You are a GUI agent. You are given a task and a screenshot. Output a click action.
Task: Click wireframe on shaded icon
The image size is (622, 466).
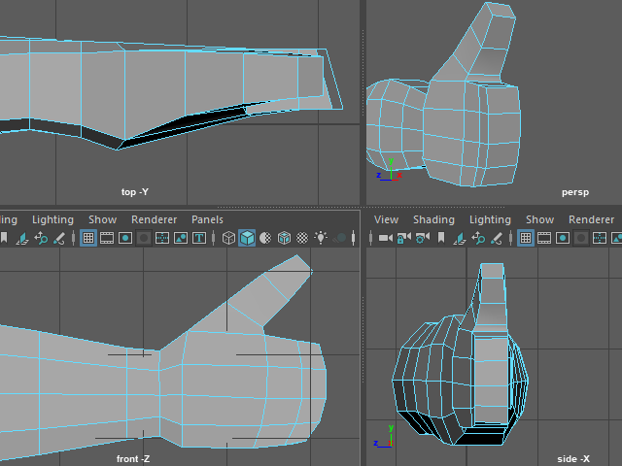click(284, 238)
